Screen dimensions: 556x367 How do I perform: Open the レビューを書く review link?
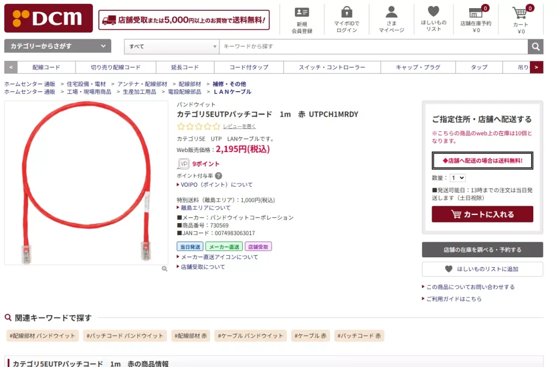[241, 126]
